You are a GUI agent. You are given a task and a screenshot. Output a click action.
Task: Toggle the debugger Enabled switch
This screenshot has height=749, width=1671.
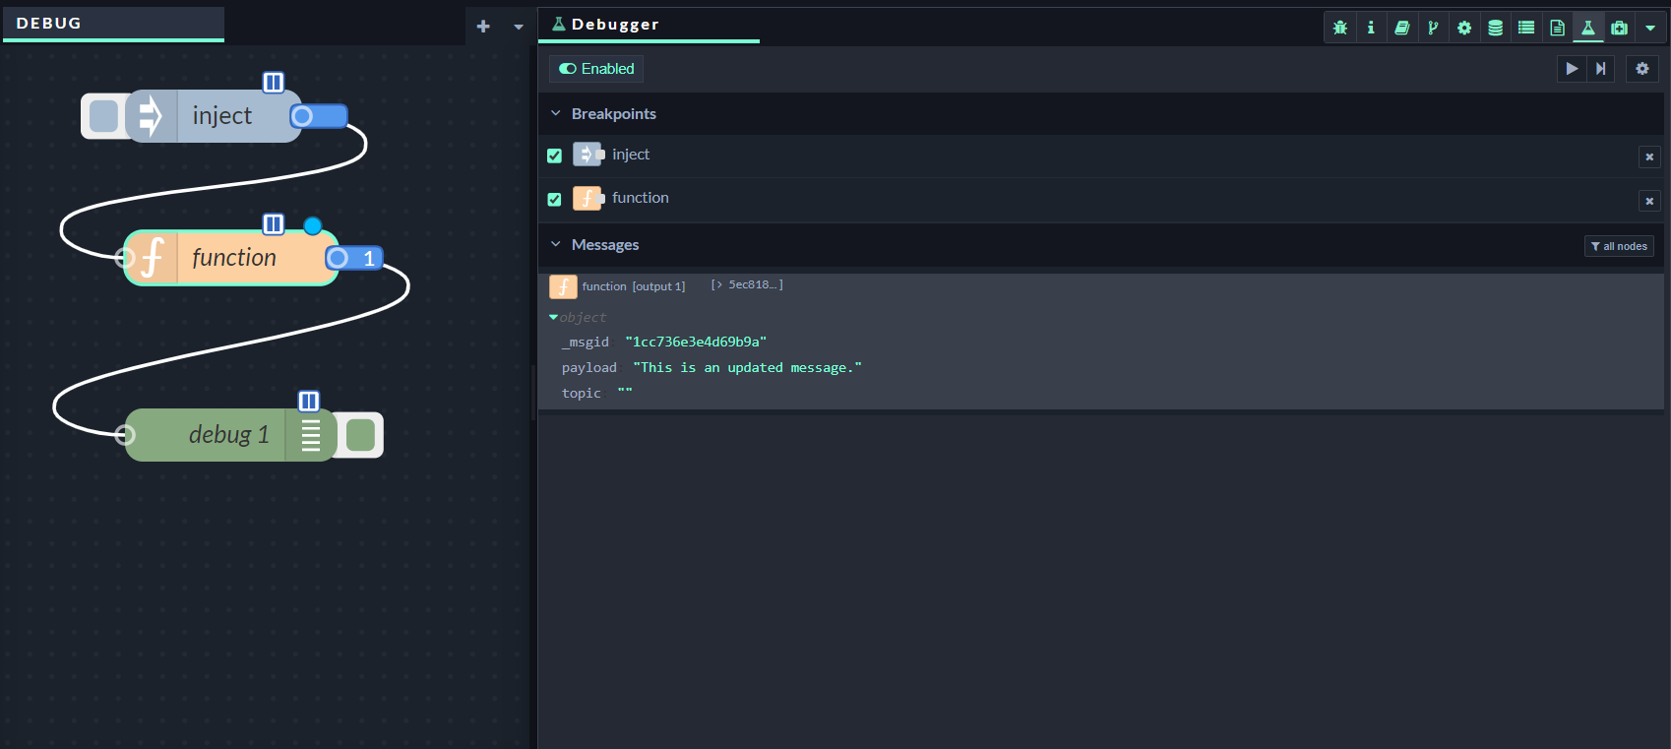[x=596, y=69]
